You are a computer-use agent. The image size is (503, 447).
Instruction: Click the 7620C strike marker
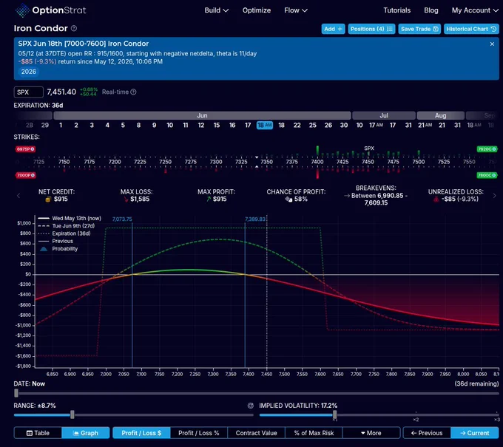click(487, 149)
